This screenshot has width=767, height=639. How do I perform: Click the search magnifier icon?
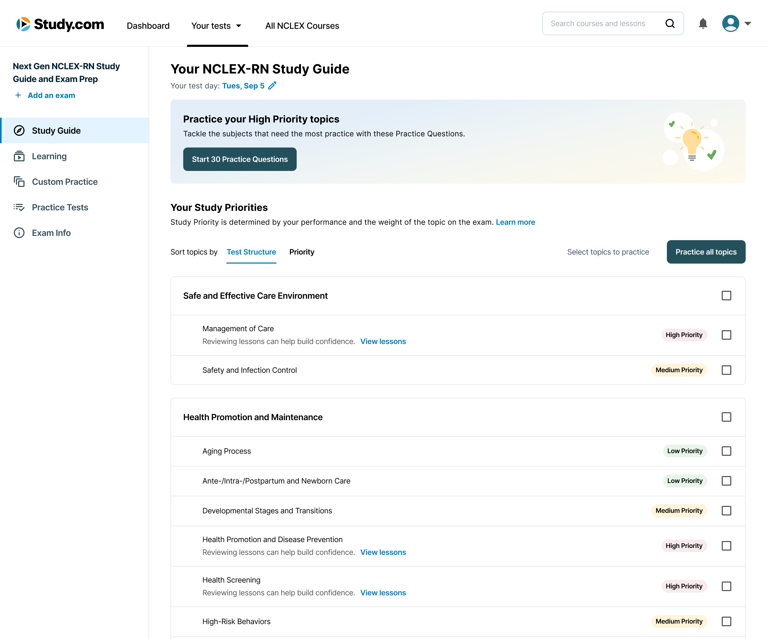tap(670, 23)
